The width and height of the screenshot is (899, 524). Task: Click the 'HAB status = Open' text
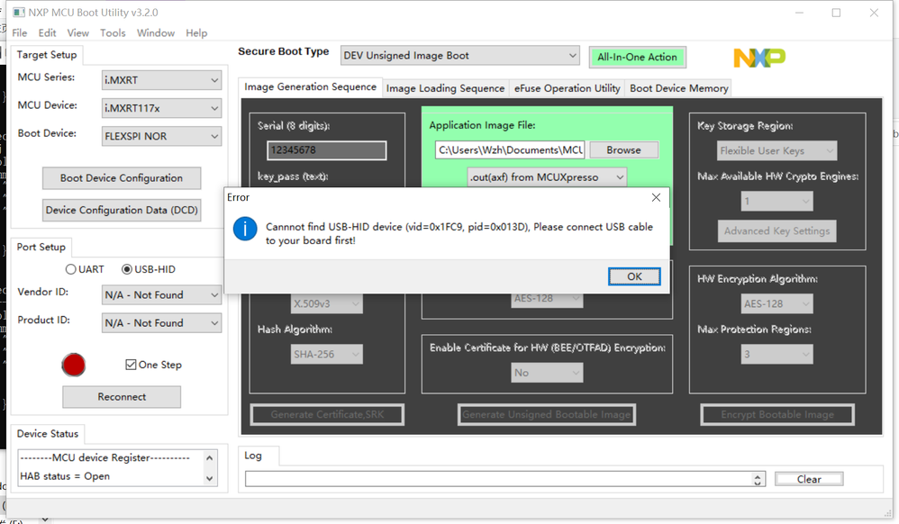65,476
